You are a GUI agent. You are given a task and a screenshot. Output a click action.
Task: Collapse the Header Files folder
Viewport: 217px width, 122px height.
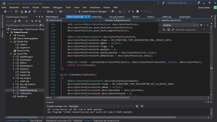coord(11,41)
